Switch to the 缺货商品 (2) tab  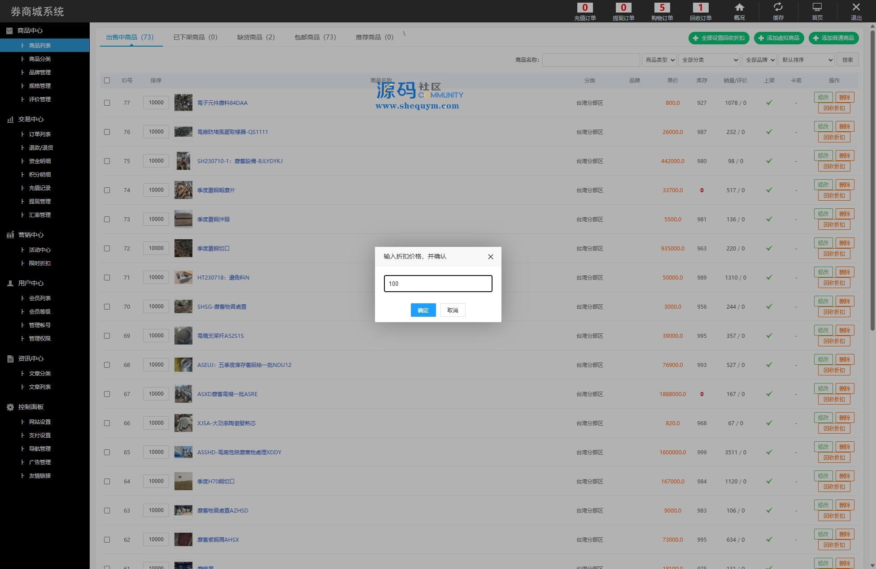[256, 37]
